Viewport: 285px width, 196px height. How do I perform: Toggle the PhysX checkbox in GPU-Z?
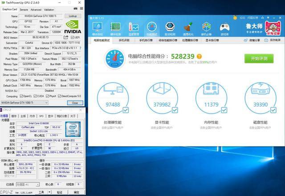coord(48,96)
